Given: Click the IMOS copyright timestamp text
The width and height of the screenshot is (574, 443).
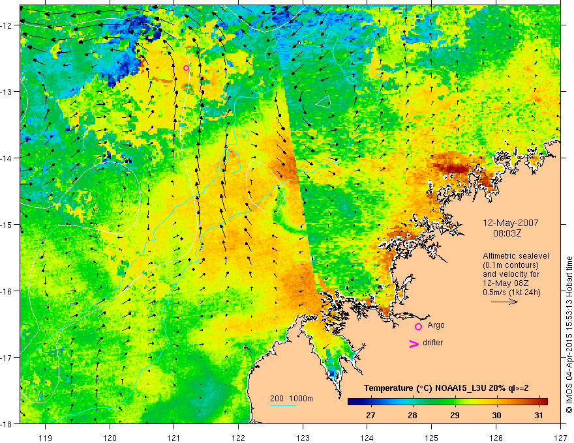Looking at the screenshot, I should coord(569,334).
